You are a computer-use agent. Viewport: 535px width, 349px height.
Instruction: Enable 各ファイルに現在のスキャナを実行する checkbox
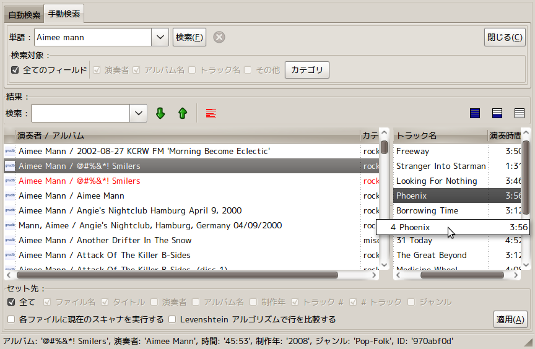coord(11,319)
